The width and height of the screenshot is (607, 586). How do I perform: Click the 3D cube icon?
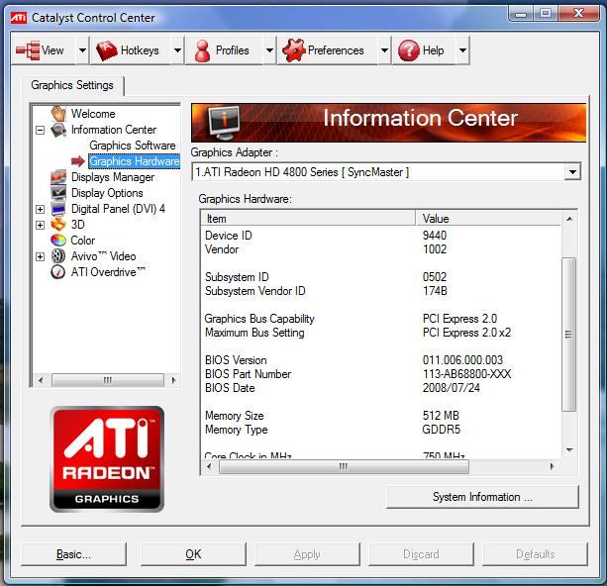(58, 225)
